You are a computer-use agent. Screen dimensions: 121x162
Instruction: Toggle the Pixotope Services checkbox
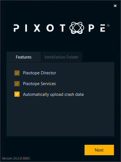(x=17, y=84)
